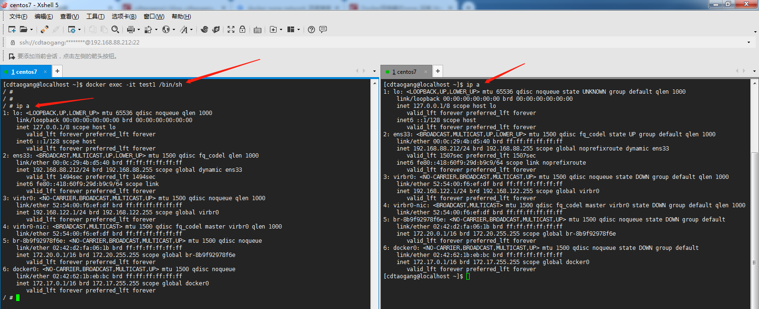Click right pane tab scroll-right arrow
This screenshot has height=309, width=759.
pyautogui.click(x=744, y=71)
